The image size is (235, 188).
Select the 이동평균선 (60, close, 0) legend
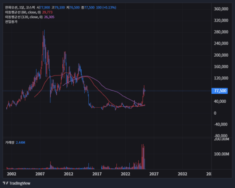[x=23, y=13]
